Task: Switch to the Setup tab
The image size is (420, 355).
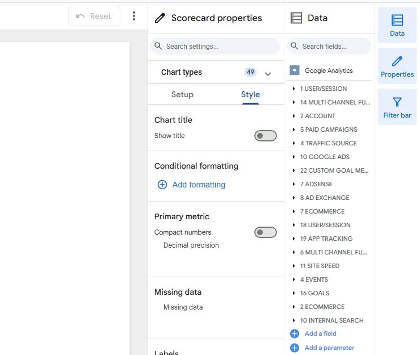Action: coord(182,94)
